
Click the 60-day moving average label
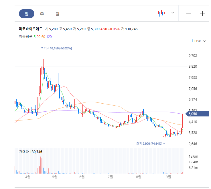(43, 37)
